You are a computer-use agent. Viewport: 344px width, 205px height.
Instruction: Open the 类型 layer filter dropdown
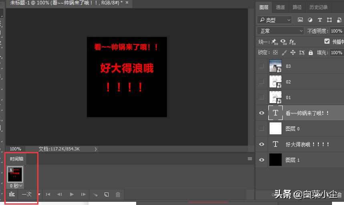click(x=274, y=20)
